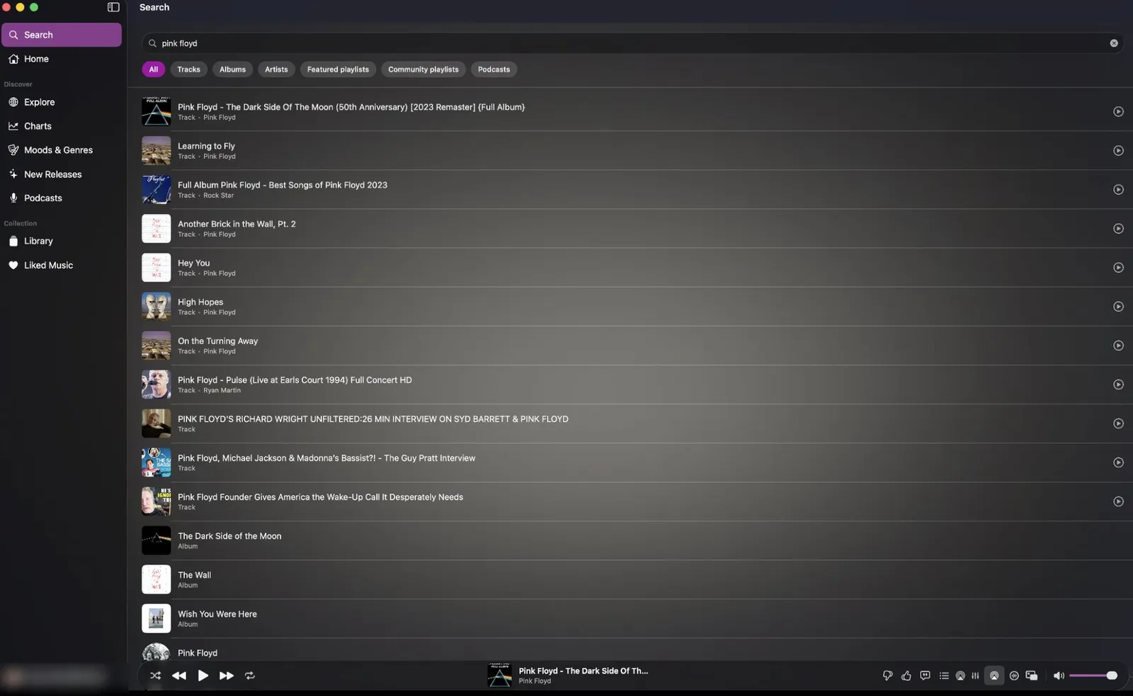Play the Learning to Fly track

1118,151
